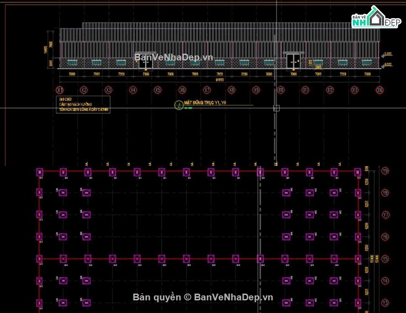Pick the X12 axis circle
Viewport: 406px width, 313px height.
[330, 90]
